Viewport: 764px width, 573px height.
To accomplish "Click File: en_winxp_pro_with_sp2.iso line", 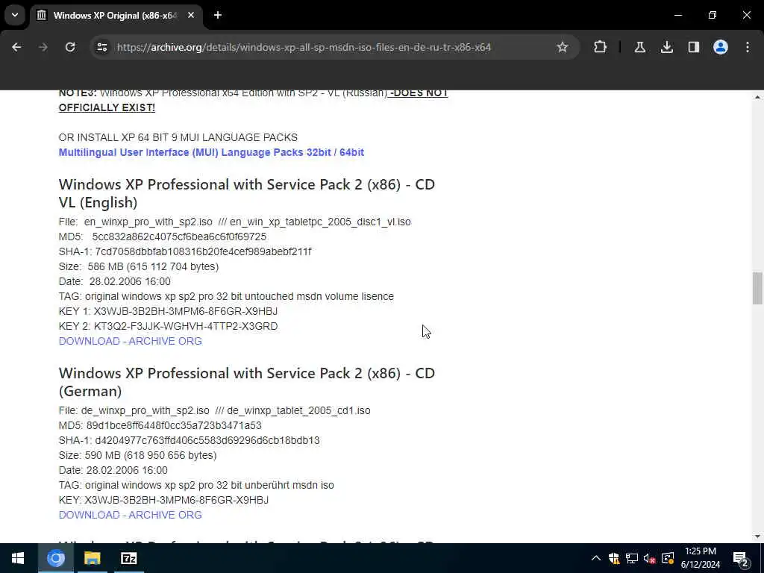I will click(x=234, y=222).
